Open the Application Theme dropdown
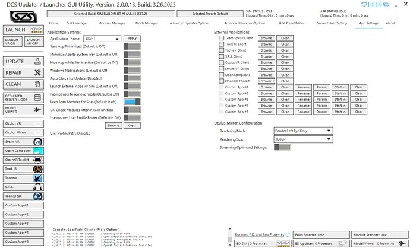 102,39
